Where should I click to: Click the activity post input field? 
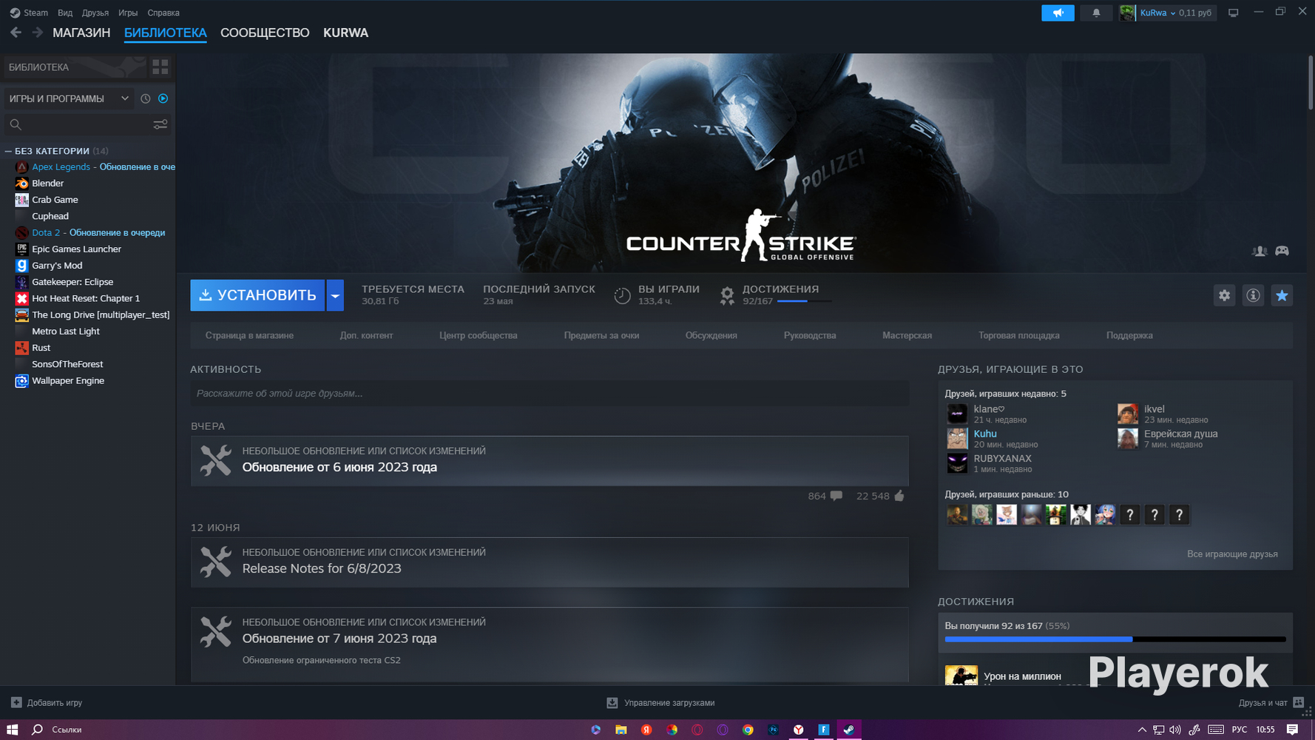[550, 394]
